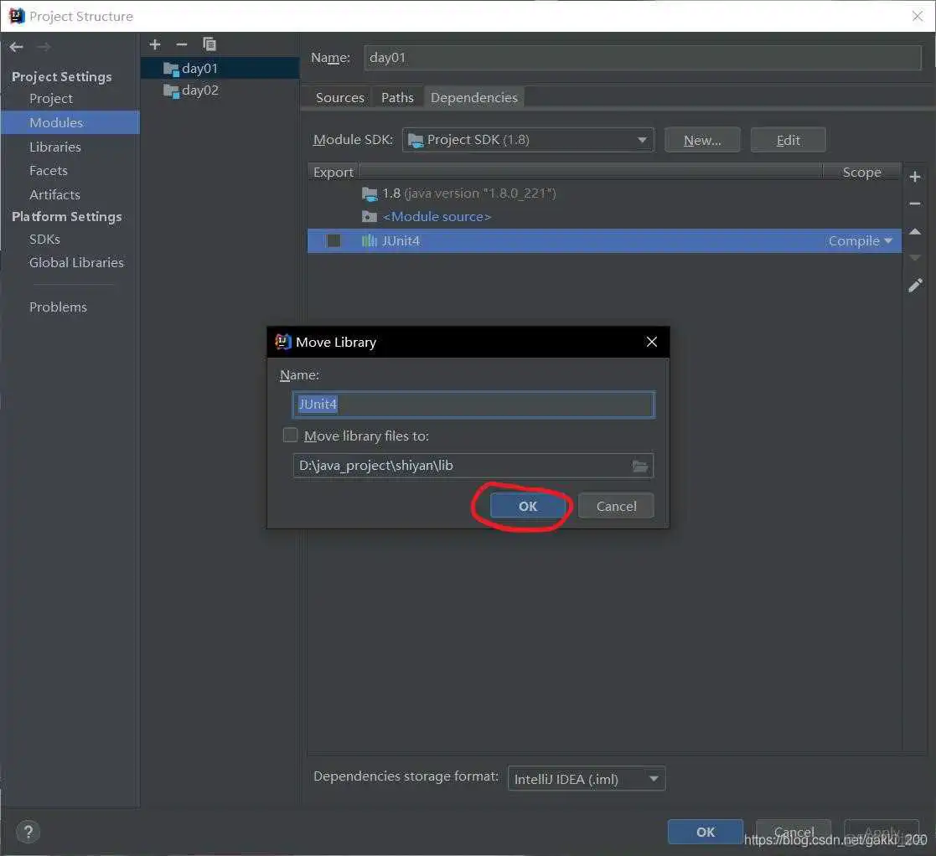Select the day02 module
This screenshot has height=856, width=936.
[x=199, y=90]
